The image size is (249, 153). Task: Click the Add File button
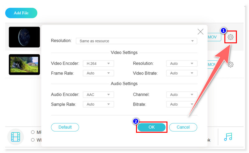[21, 13]
